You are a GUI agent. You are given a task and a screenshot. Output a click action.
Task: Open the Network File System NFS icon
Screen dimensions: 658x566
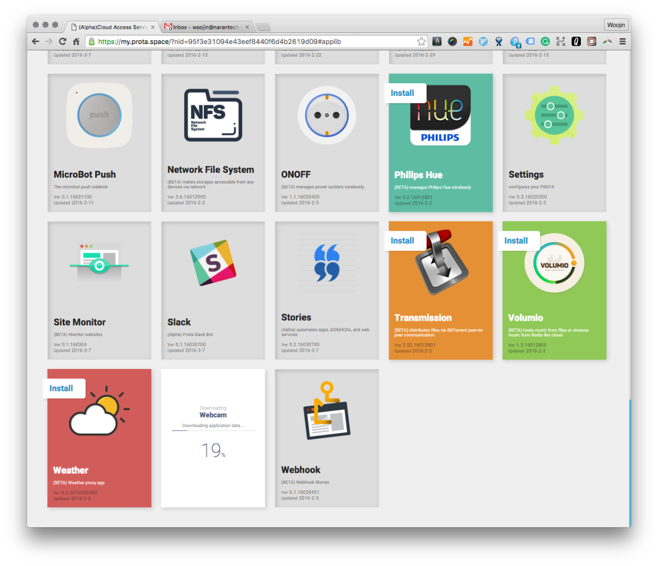click(213, 115)
